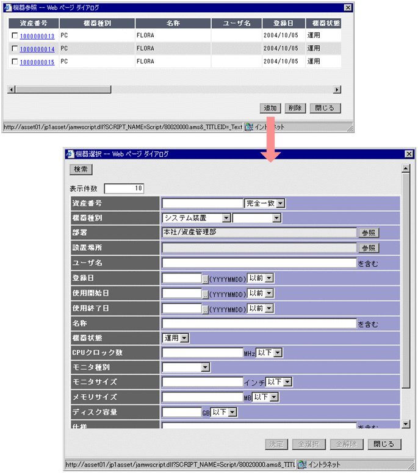The height and width of the screenshot is (473, 418).
Task: Click up arrow of 機器選択 vertical scrollbar
Action: 406,168
